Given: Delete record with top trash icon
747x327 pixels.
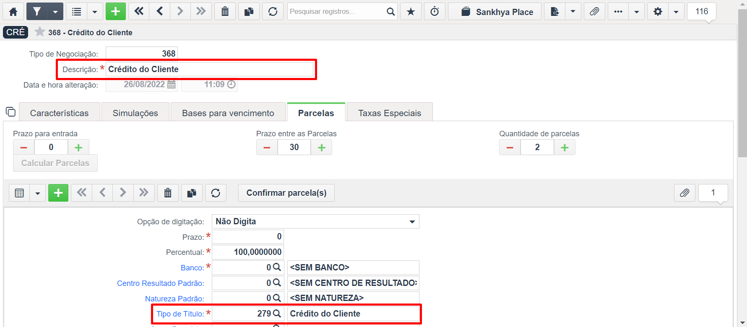Looking at the screenshot, I should click(x=225, y=11).
